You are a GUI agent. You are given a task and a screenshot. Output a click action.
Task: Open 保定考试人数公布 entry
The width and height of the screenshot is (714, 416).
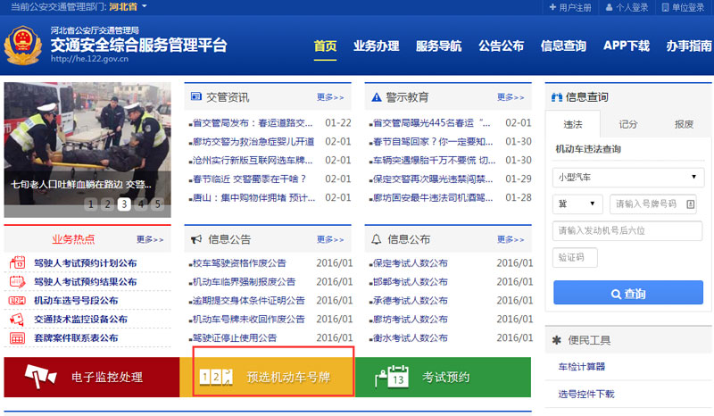(409, 263)
